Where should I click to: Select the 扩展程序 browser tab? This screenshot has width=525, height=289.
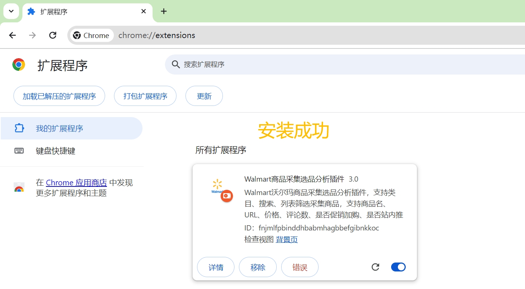(x=87, y=12)
